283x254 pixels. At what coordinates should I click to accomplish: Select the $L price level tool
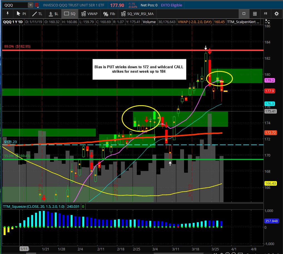[54, 14]
